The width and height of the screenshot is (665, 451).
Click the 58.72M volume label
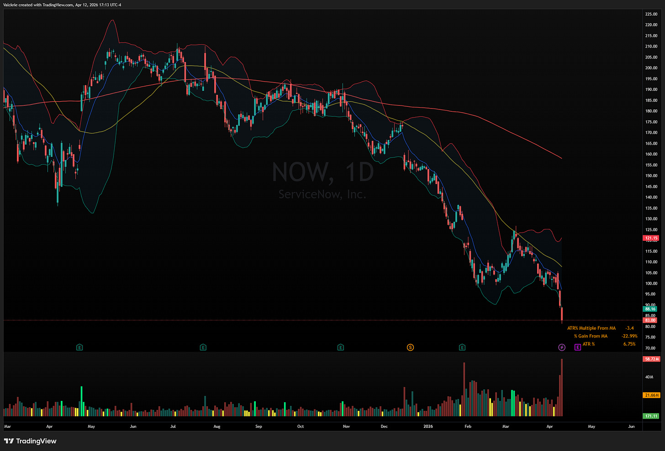[651, 359]
